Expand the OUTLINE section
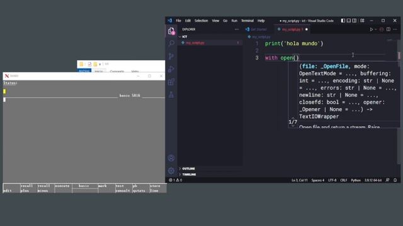The image size is (403, 226). coord(188,169)
